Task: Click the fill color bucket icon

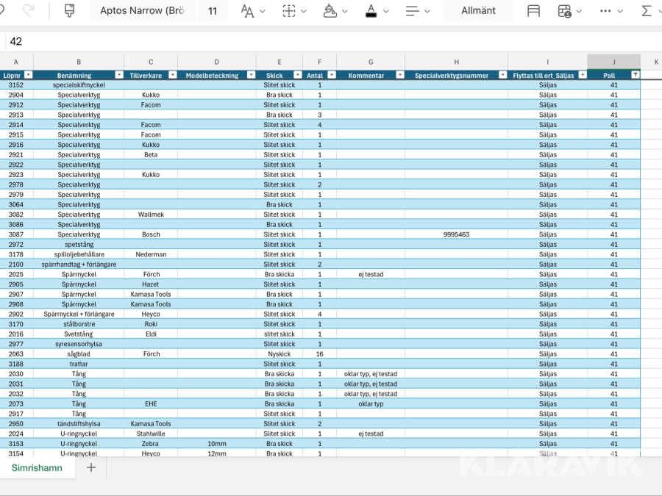Action: (x=330, y=11)
